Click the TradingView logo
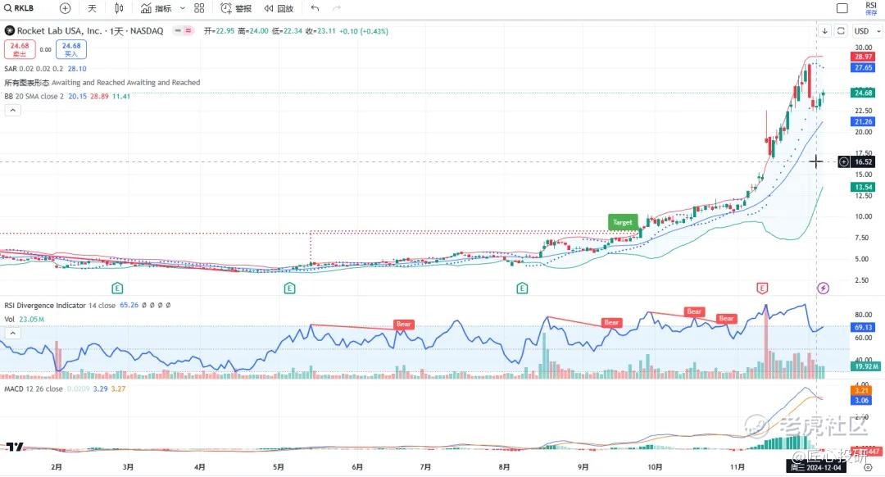Screen dimensions: 885x477 click(16, 446)
